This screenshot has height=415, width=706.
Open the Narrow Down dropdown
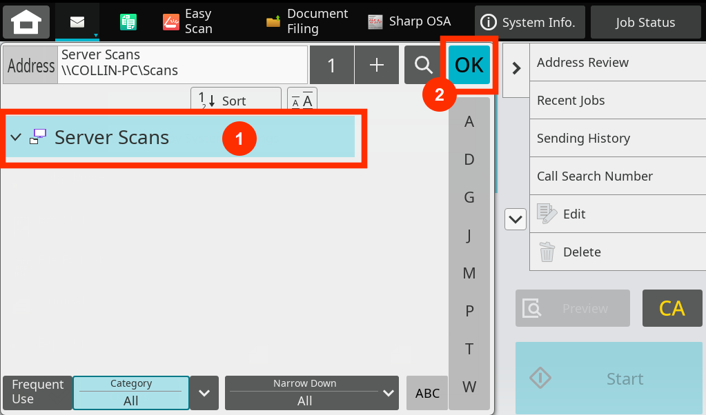click(311, 392)
